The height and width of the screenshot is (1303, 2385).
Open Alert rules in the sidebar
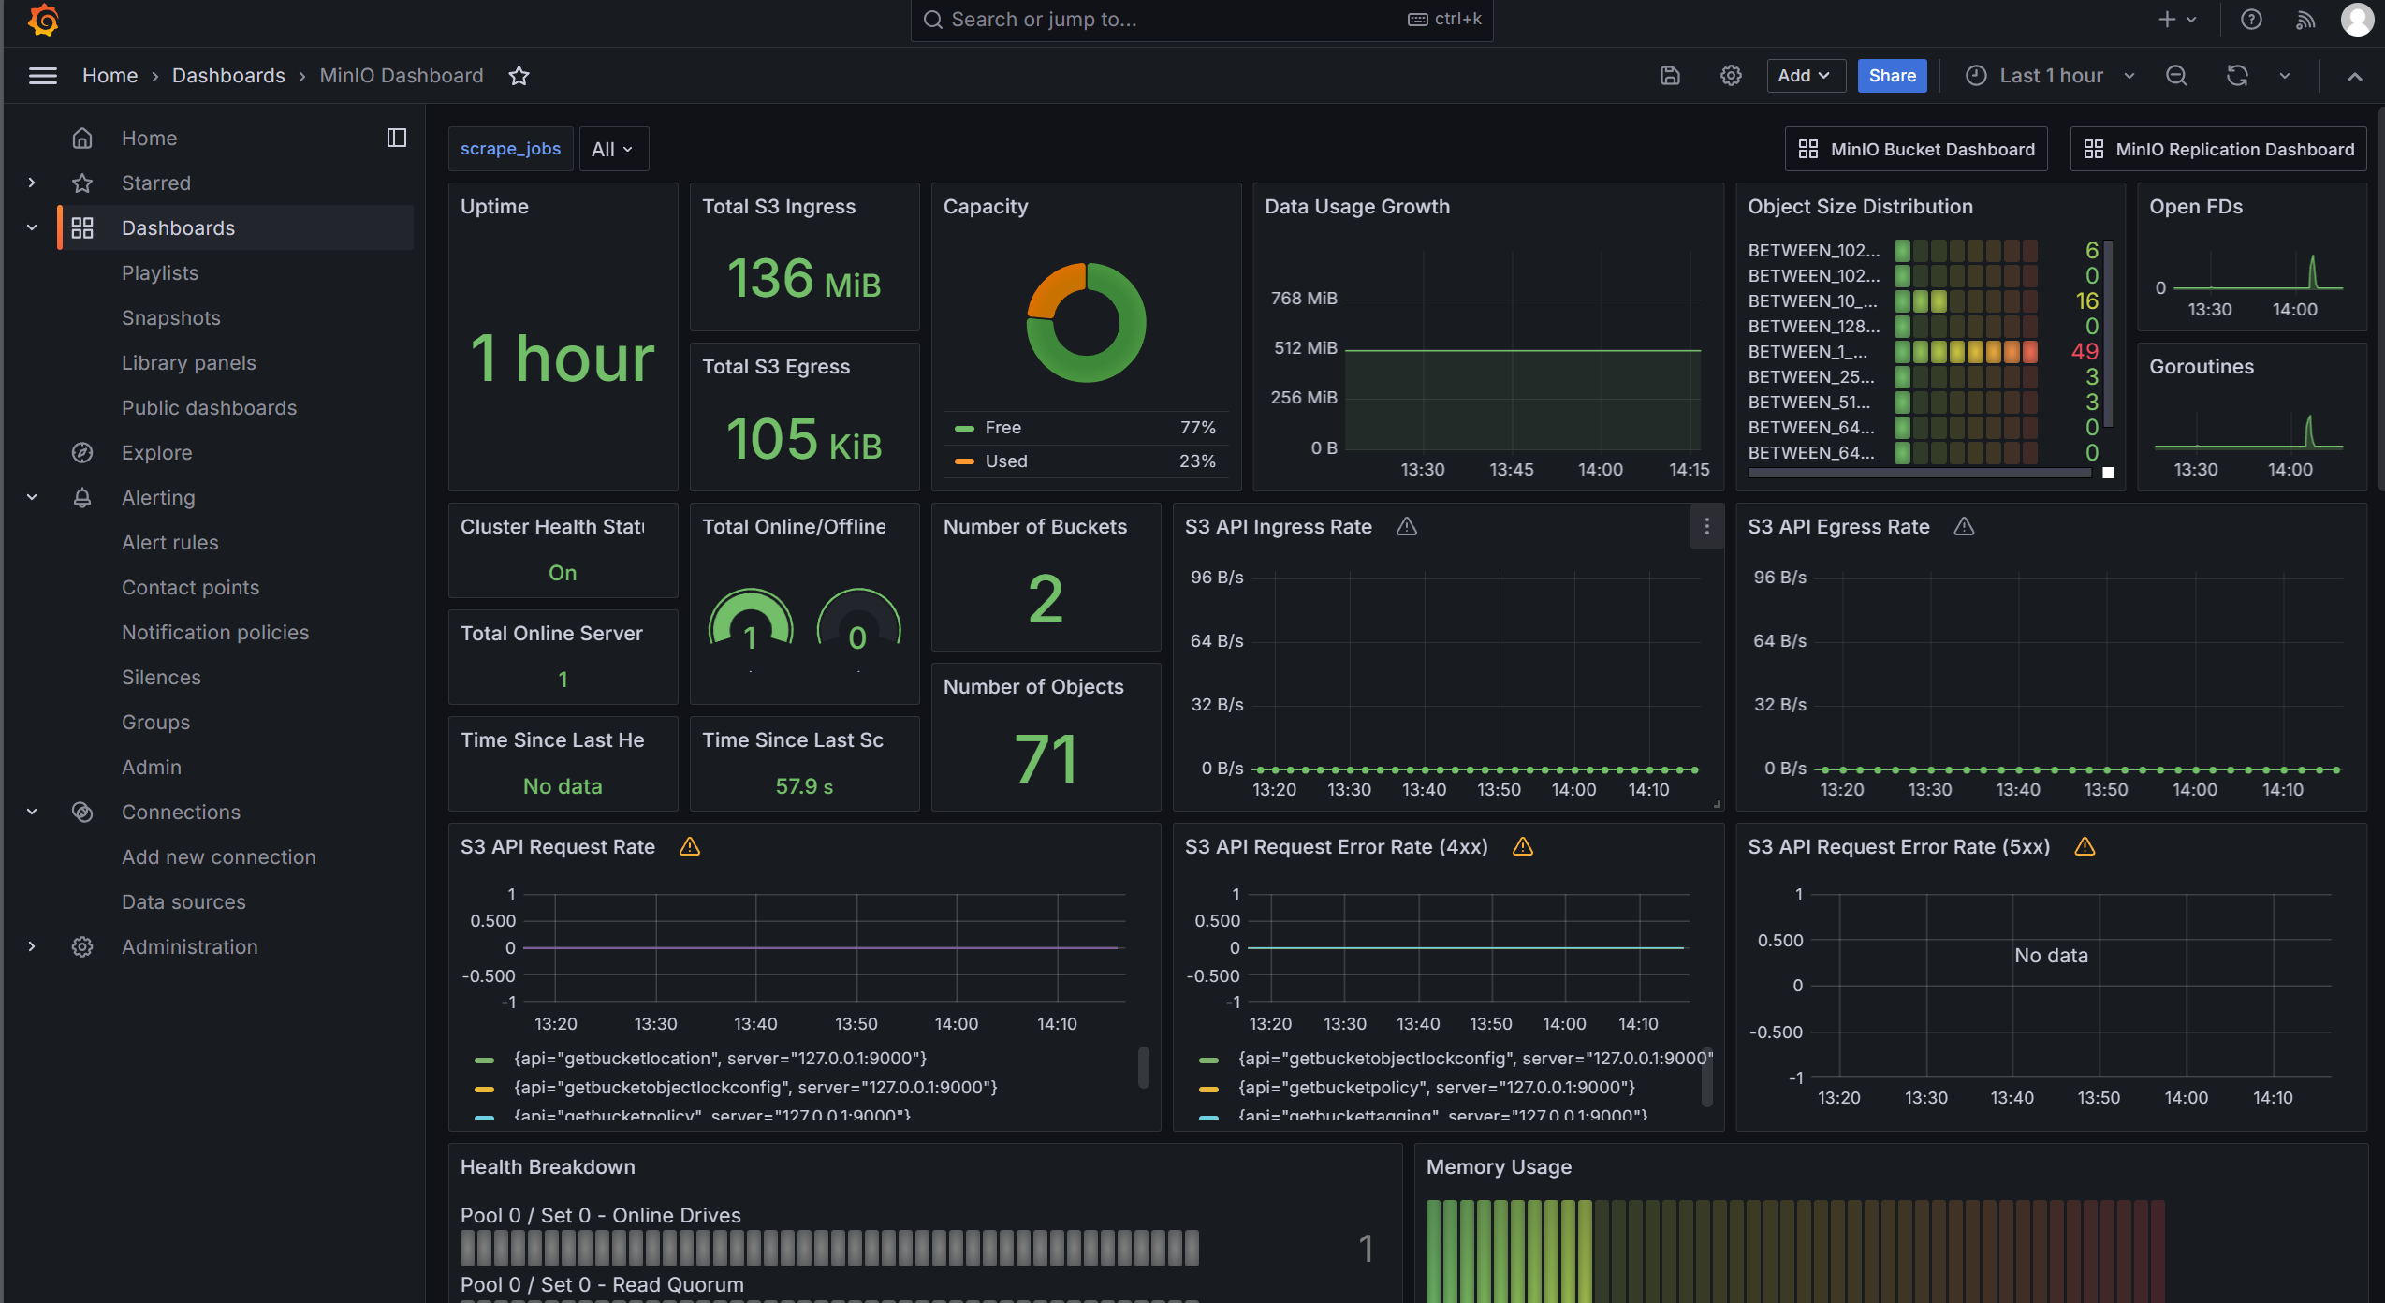170,542
